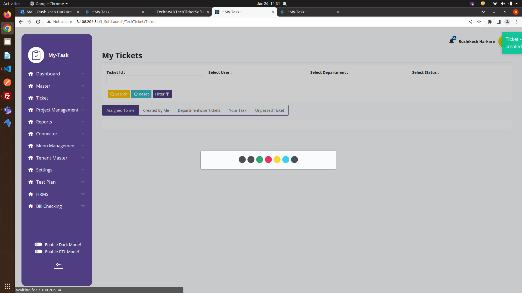Viewport: 522px width, 293px height.
Task: Reload the page with the refresh icon
Action: (x=38, y=22)
